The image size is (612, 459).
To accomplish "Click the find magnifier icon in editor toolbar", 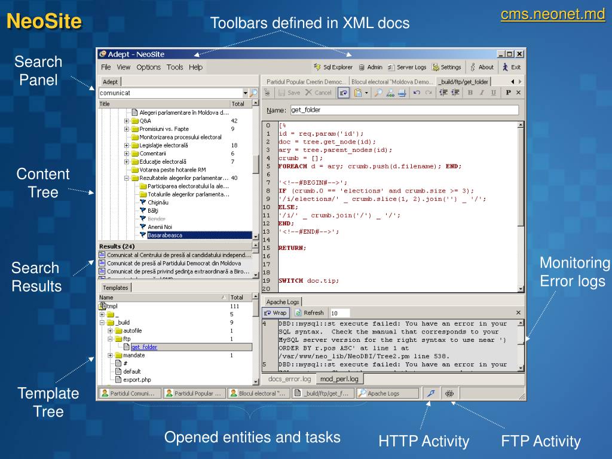I will (x=378, y=93).
